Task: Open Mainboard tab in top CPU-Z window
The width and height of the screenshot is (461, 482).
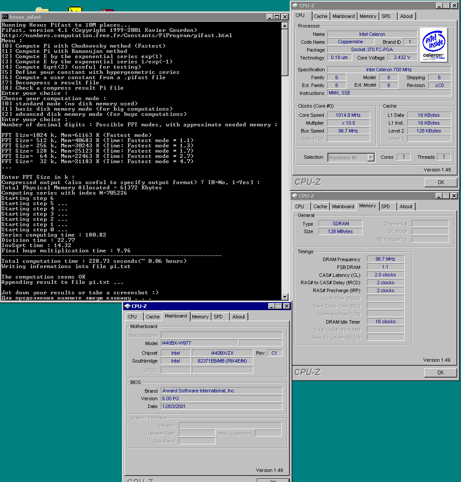Action: [343, 16]
